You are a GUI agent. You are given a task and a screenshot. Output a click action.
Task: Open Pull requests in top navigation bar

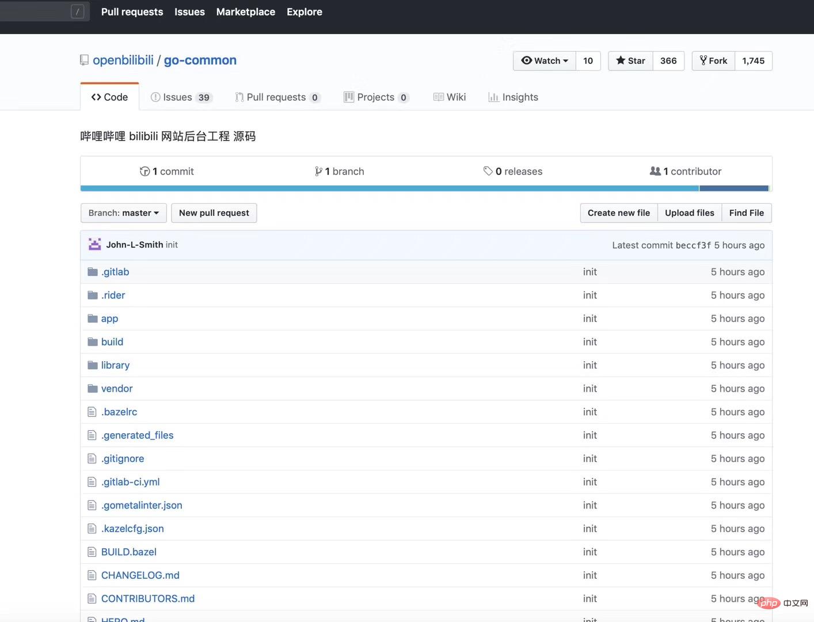132,12
